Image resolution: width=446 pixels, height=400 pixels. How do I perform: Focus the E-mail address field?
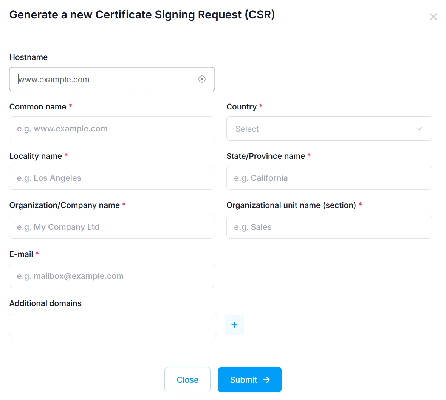pyautogui.click(x=112, y=276)
